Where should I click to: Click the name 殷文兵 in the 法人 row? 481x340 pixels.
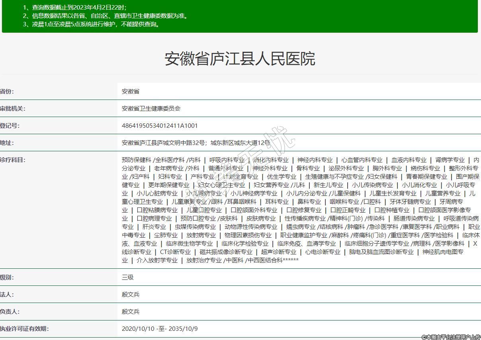click(131, 295)
